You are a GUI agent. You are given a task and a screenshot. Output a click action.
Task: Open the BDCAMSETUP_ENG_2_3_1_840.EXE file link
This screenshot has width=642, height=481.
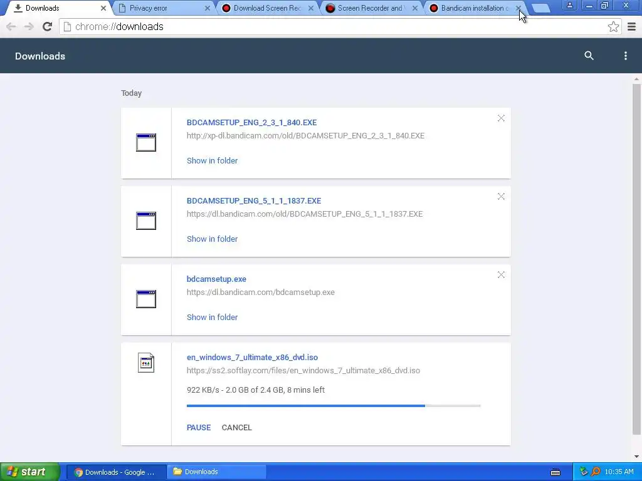click(x=251, y=122)
